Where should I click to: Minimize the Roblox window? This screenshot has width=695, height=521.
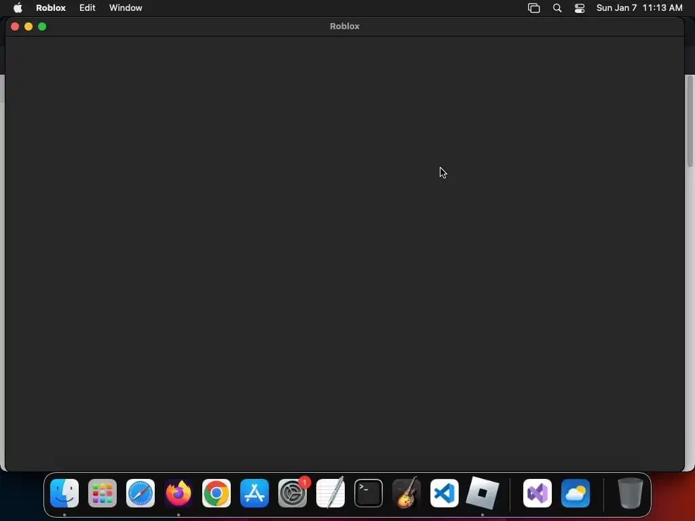pyautogui.click(x=29, y=26)
